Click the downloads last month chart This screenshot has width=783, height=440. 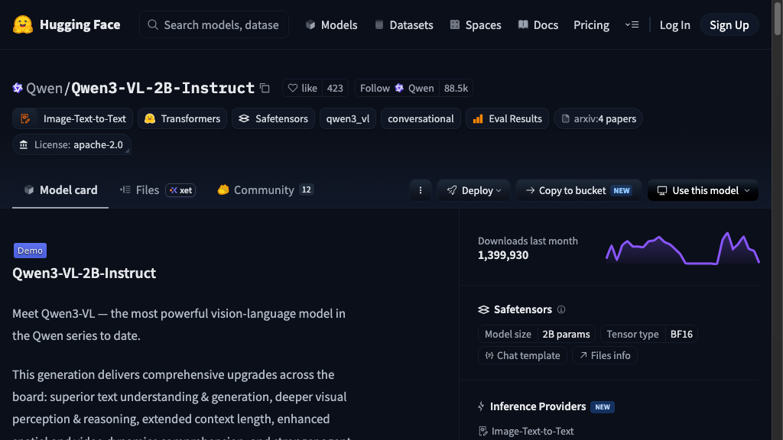682,248
